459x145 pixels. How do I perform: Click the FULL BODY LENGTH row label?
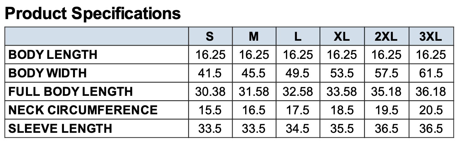pyautogui.click(x=71, y=92)
